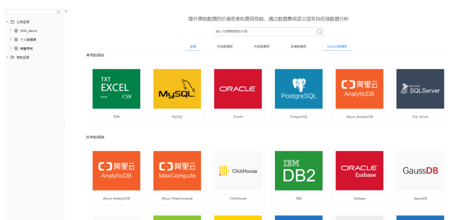Select the 公共空间 tree label
Image resolution: width=459 pixels, height=220 pixels.
point(23,22)
